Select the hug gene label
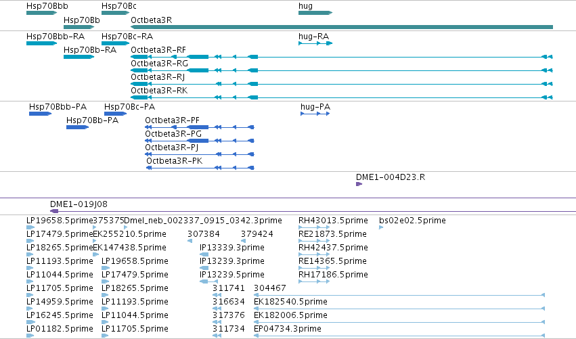 click(306, 6)
